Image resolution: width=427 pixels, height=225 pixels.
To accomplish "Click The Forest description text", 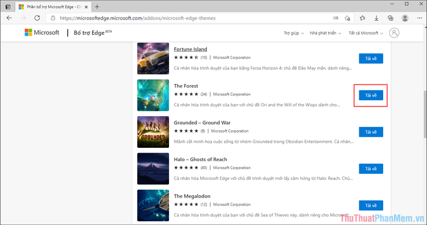I will 257,105.
